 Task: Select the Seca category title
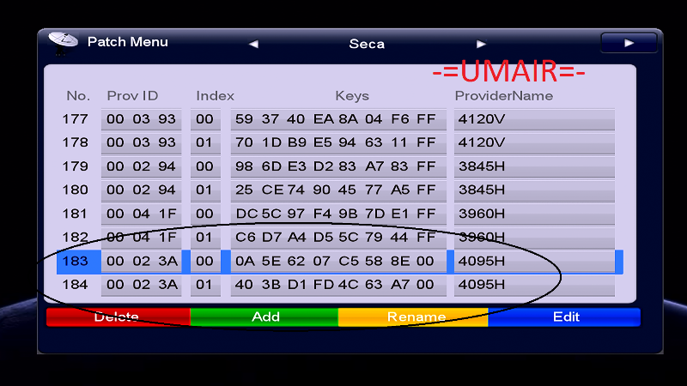[367, 44]
